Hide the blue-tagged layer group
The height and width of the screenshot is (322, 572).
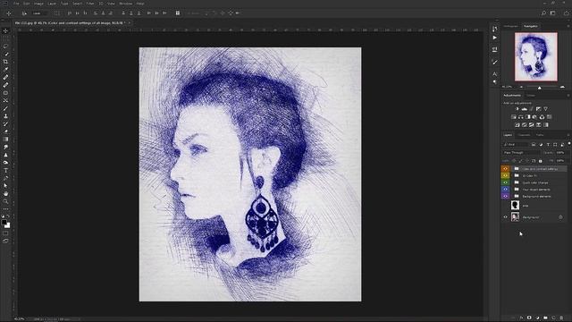505,190
